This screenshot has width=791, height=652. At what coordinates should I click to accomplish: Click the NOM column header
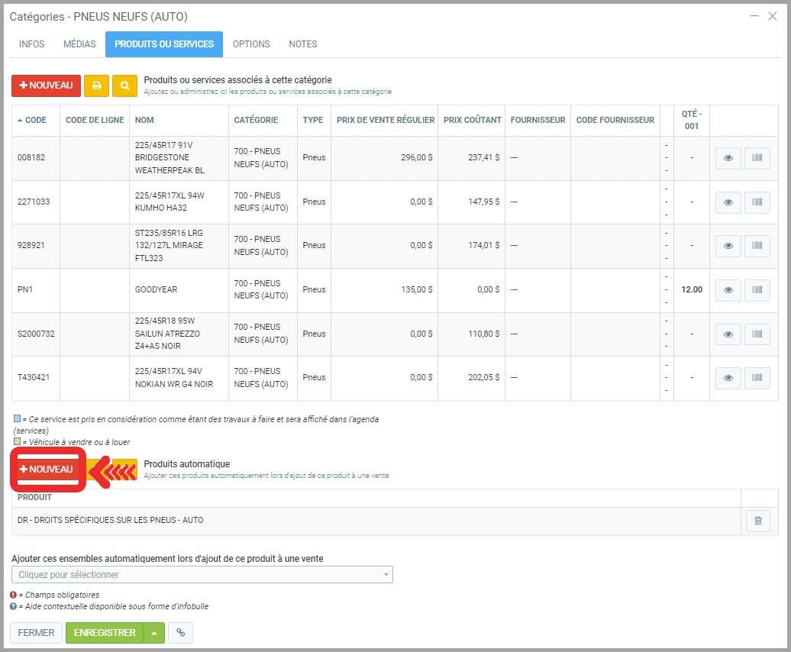pos(144,120)
